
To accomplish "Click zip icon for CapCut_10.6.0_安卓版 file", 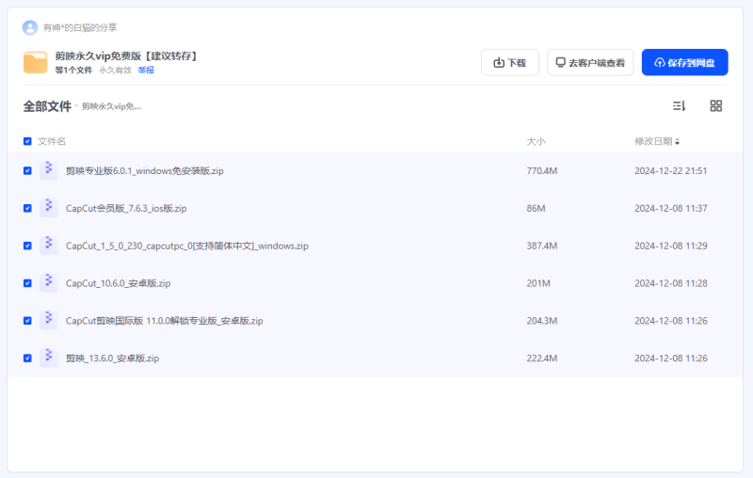I will [48, 282].
